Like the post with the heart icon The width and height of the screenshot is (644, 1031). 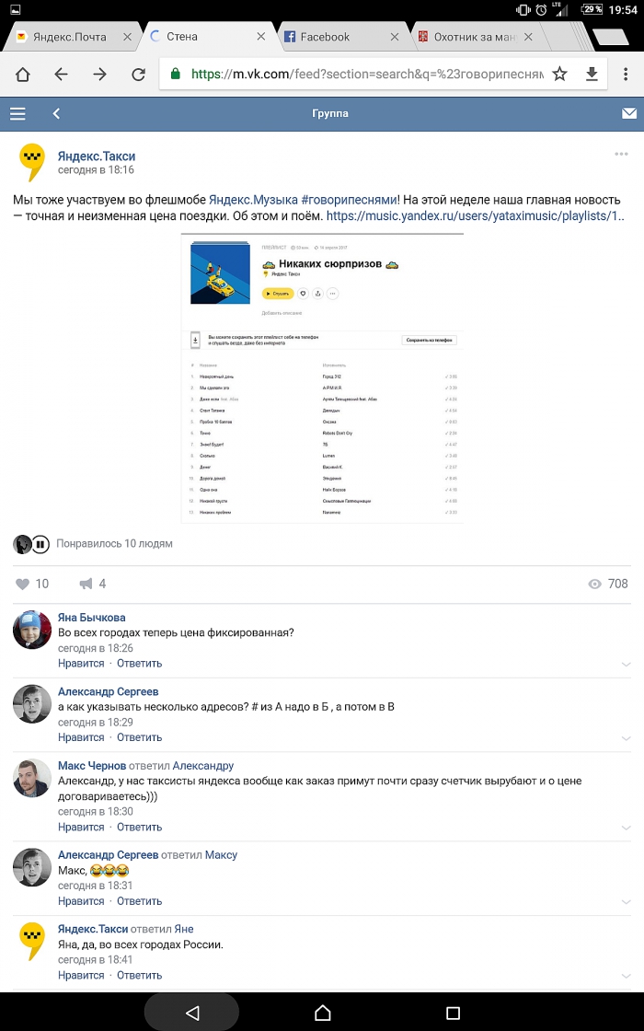pos(24,584)
